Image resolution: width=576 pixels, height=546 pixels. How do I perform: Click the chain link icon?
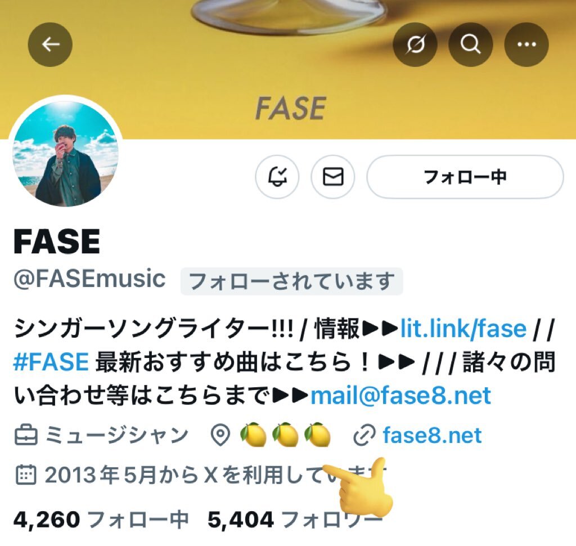tap(364, 435)
